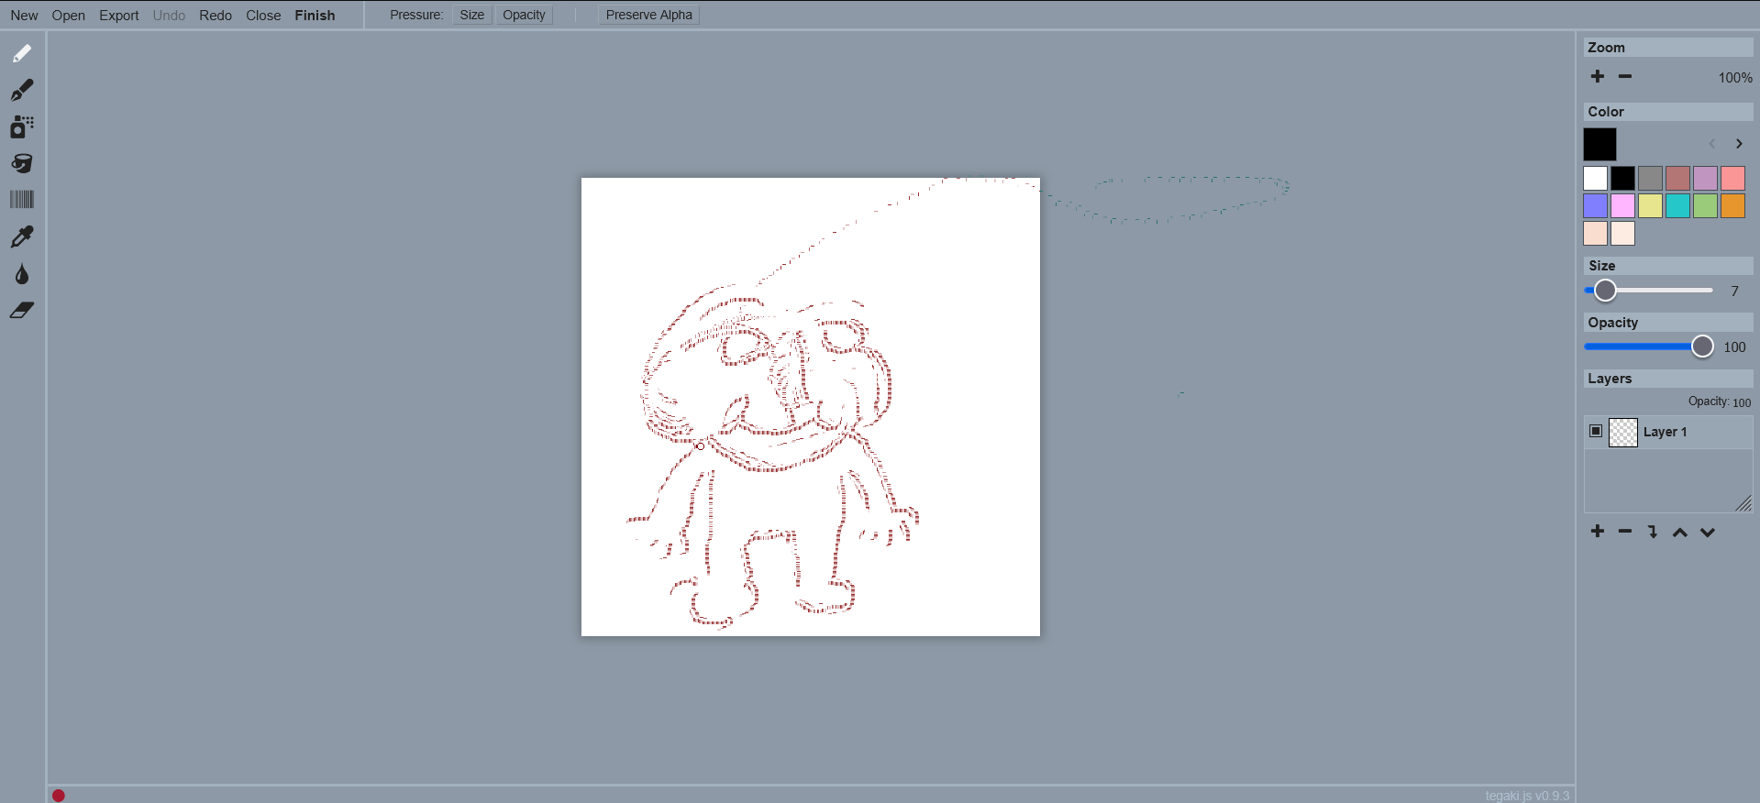Toggle Preserve Alpha
Image resolution: width=1760 pixels, height=803 pixels.
coord(649,15)
